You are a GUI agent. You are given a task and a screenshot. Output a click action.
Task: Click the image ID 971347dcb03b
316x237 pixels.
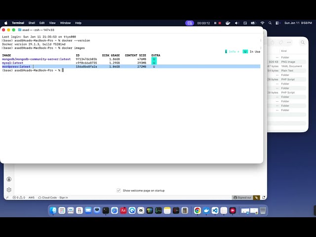click(x=86, y=59)
